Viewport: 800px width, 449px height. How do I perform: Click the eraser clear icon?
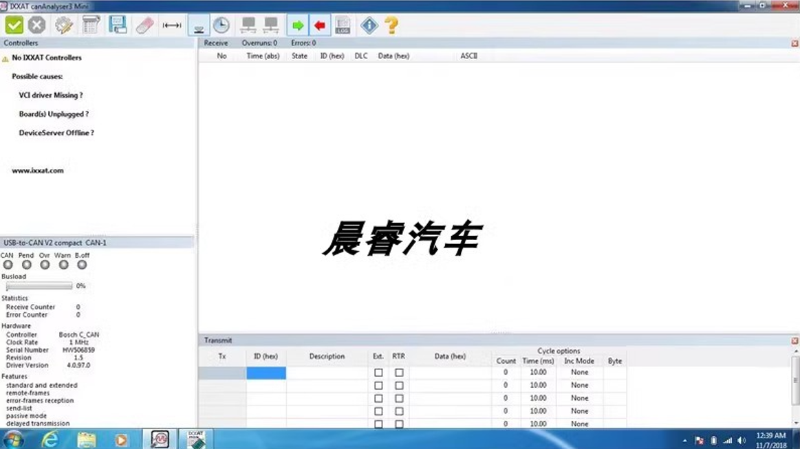coord(145,25)
